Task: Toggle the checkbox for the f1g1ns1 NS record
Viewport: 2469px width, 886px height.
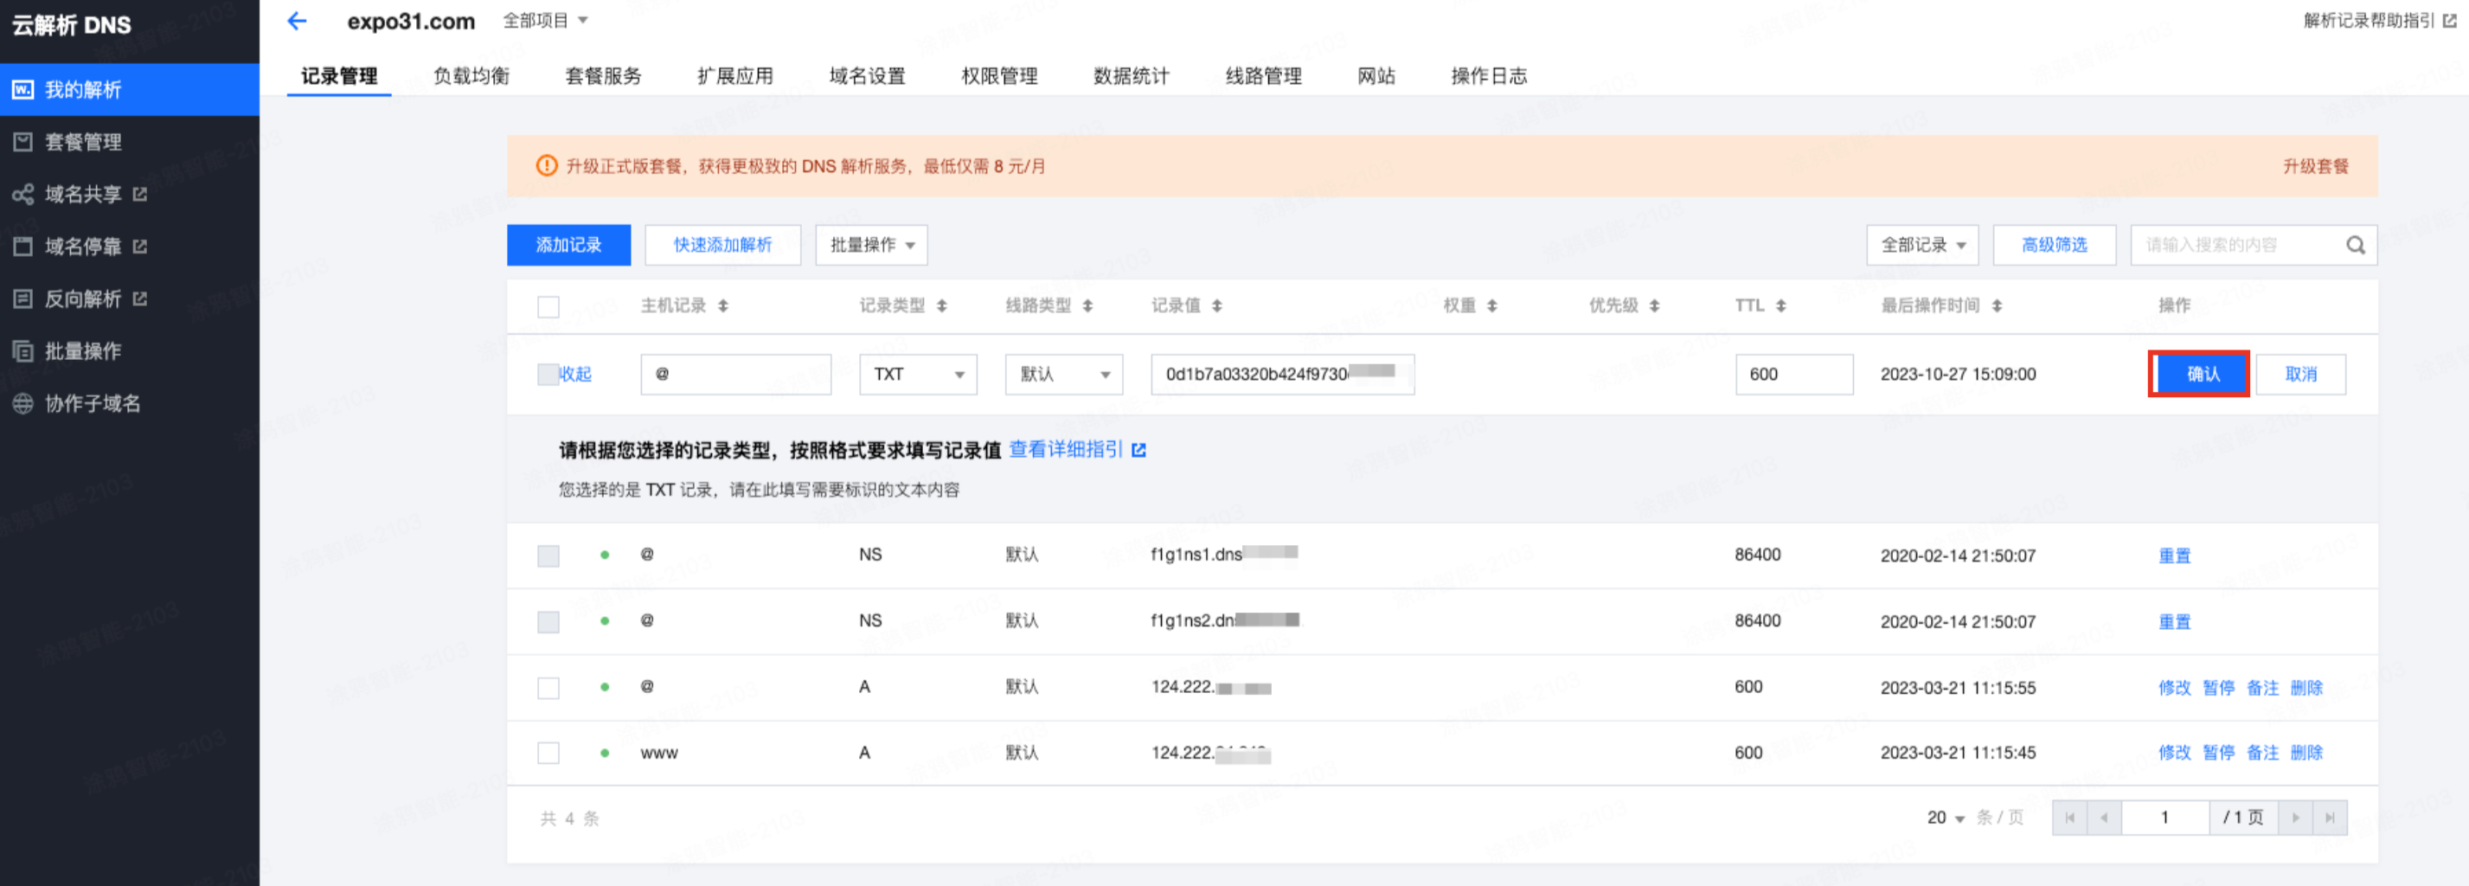Action: click(548, 556)
